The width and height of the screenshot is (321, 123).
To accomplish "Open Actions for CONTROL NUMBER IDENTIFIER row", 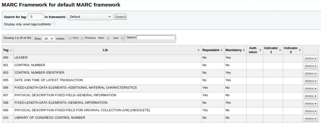I will point(311,73).
